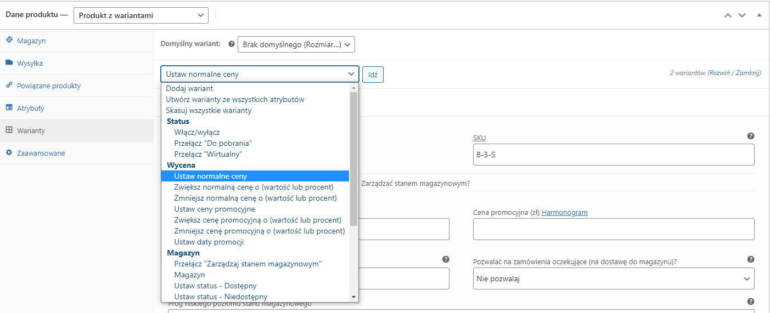Select 'Skasuj wszystkie warianty' option
Image resolution: width=770 pixels, height=313 pixels.
point(209,110)
